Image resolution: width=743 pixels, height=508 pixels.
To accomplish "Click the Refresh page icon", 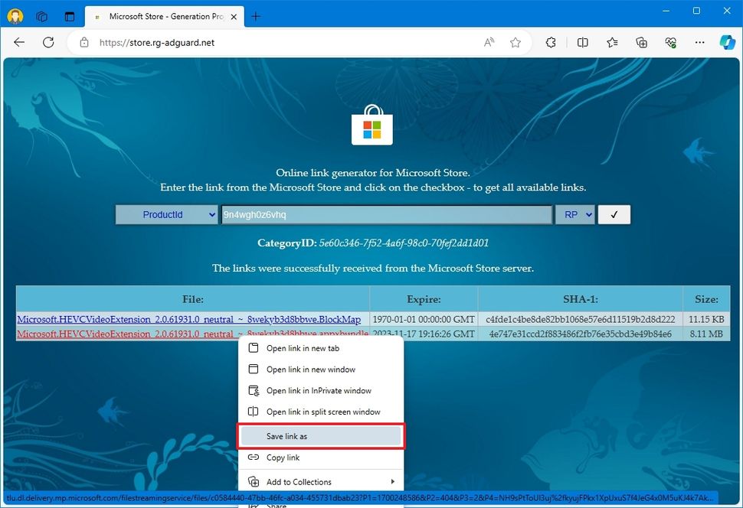I will tap(48, 42).
